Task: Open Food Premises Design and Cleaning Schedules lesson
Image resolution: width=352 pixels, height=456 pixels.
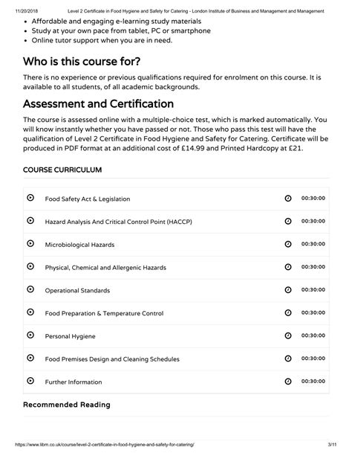Action: pos(112,359)
